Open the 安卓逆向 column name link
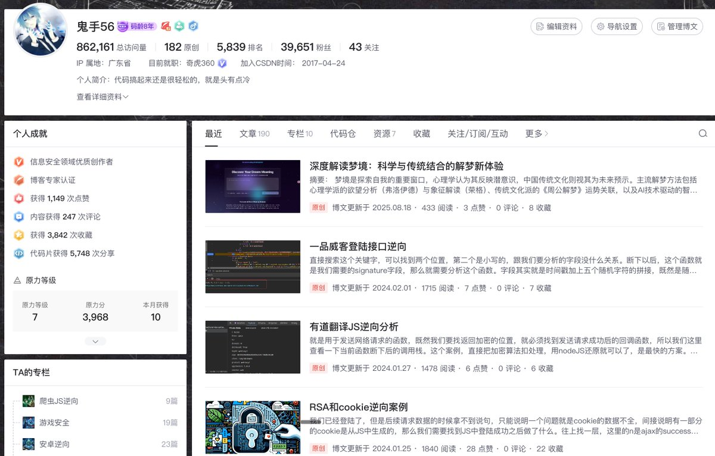This screenshot has height=456, width=715. [x=54, y=444]
